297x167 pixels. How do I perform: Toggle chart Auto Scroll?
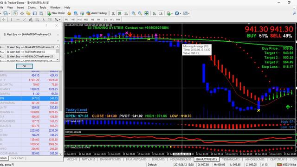point(155,13)
